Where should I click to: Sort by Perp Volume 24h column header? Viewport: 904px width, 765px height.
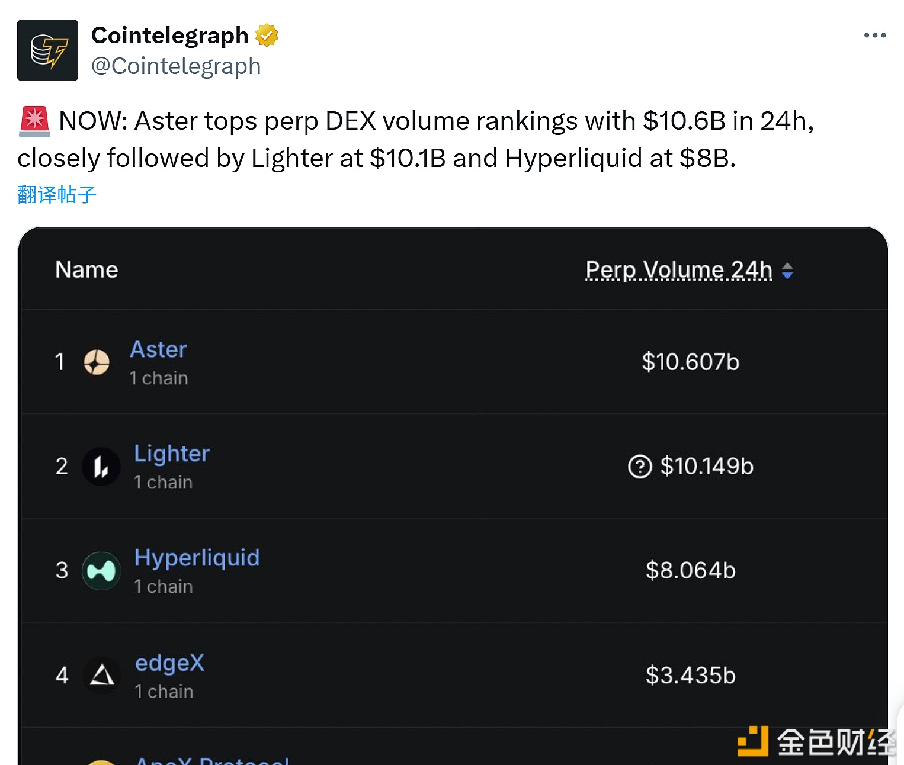[x=679, y=270]
